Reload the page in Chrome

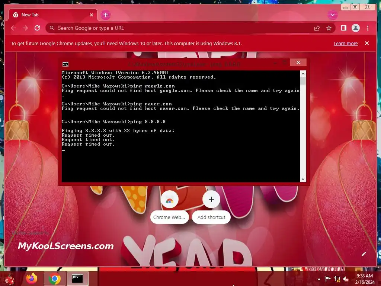tap(37, 28)
